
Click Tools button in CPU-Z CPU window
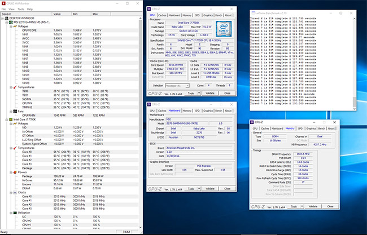[x=190, y=93]
